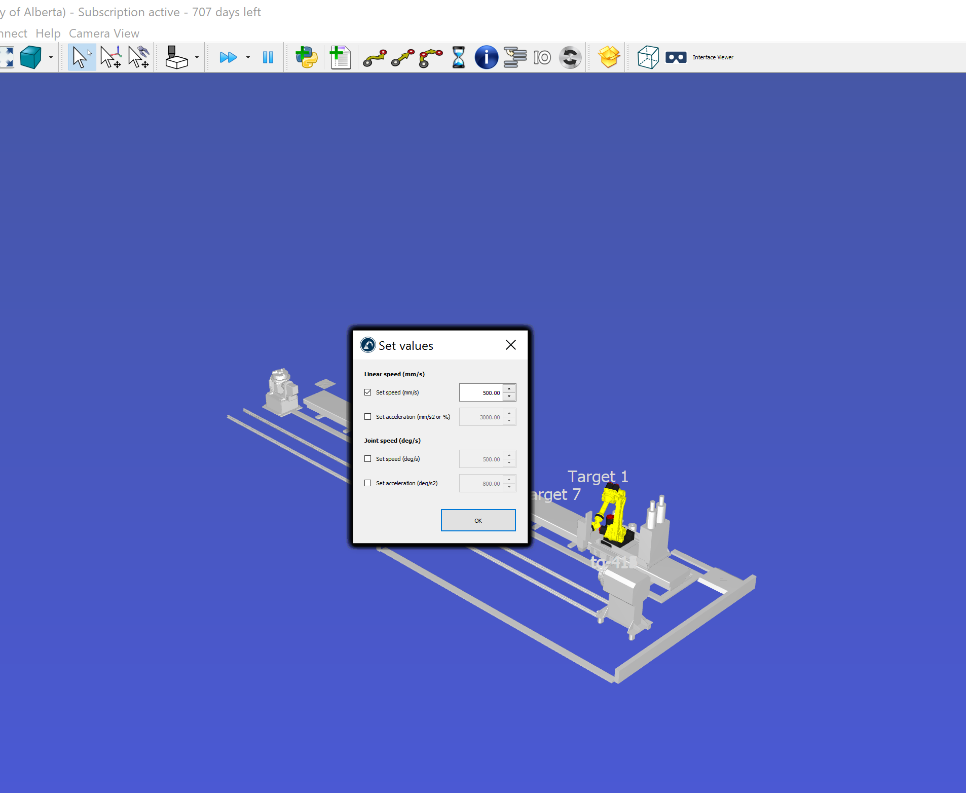Enable Set acceleration (mm/s2 or %) checkbox
966x793 pixels.
(x=368, y=417)
